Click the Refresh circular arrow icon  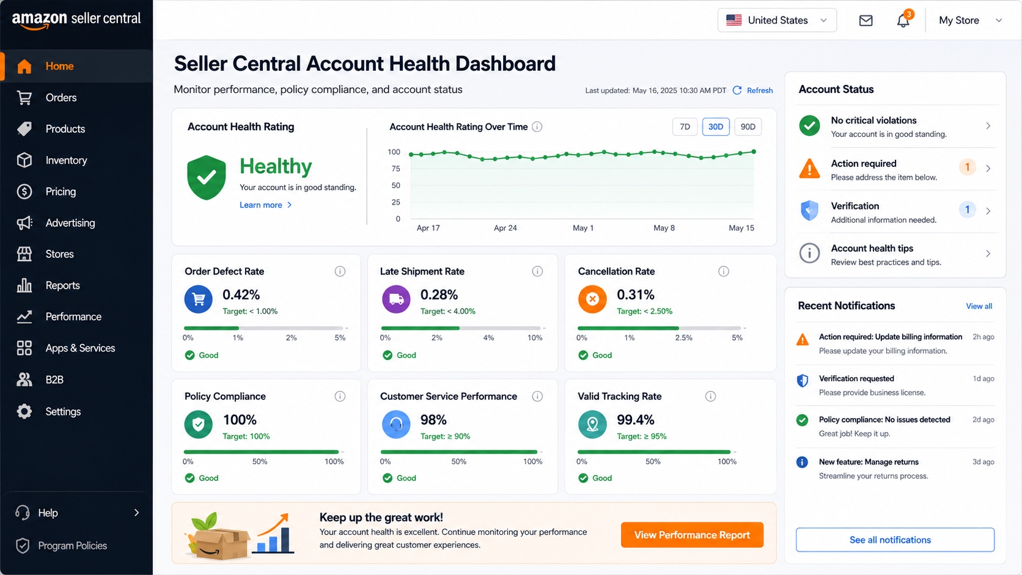coord(737,90)
